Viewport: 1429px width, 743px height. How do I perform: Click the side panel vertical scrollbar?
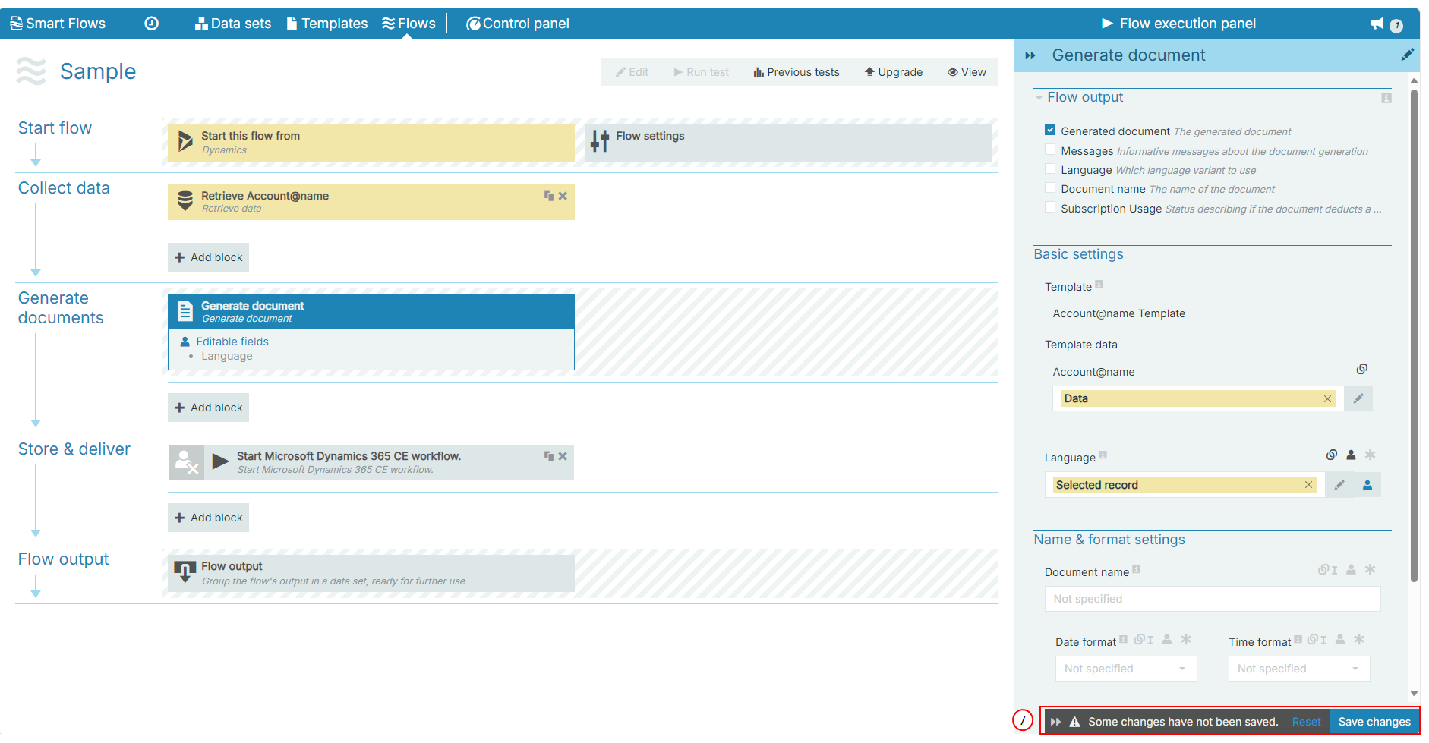(x=1414, y=336)
